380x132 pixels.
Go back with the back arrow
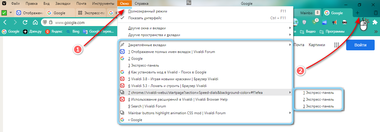coord(5,22)
